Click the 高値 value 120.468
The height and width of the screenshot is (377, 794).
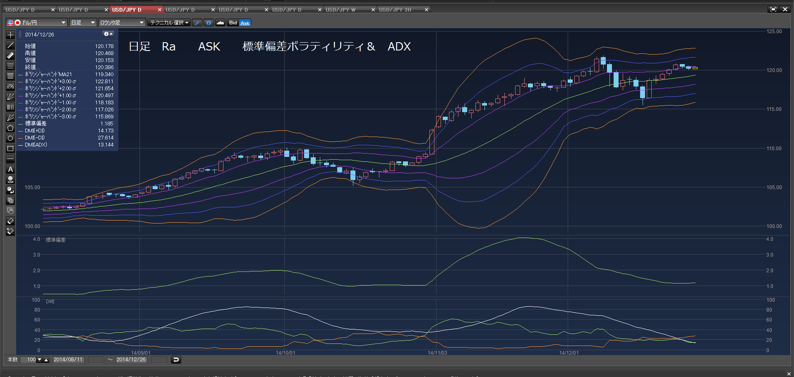click(104, 53)
